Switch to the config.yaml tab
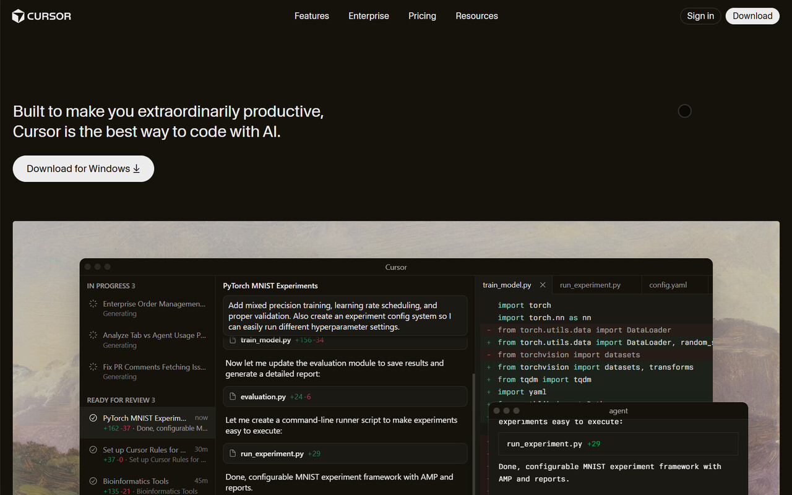 pos(668,285)
